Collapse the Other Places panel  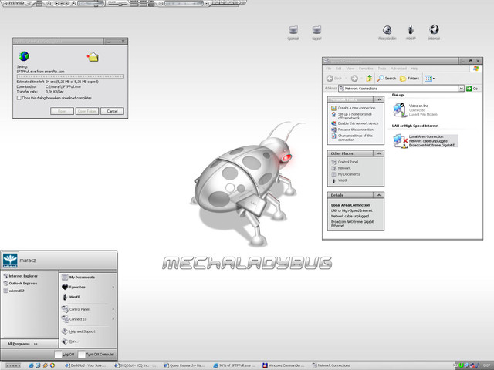pyautogui.click(x=380, y=153)
